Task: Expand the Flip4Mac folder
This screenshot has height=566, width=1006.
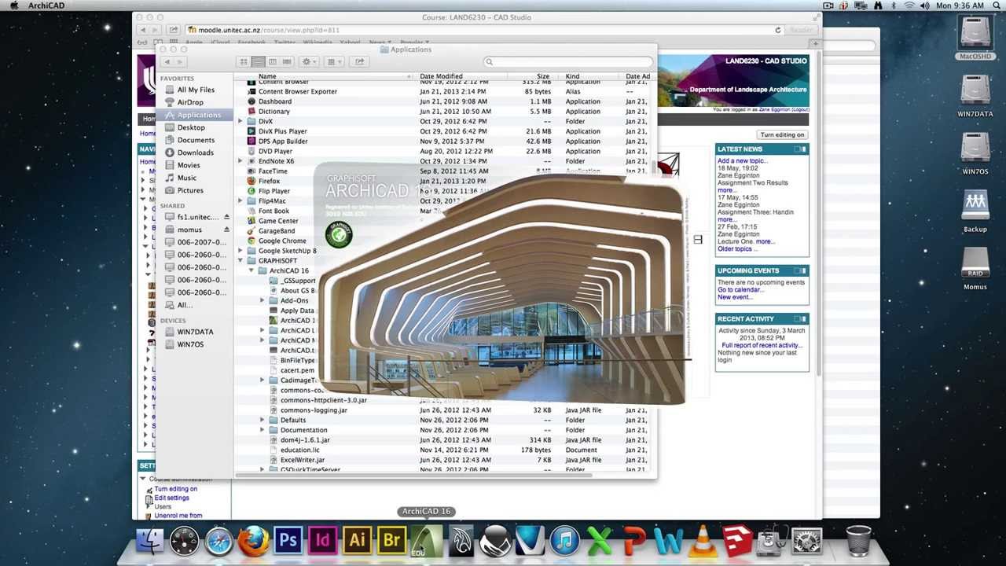Action: point(240,201)
